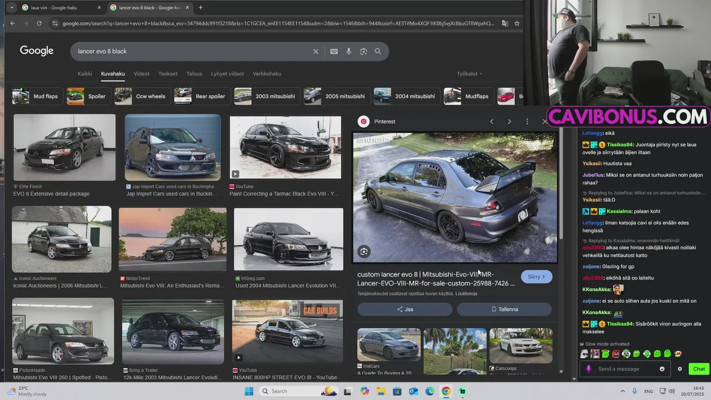Switch to the Teokset search tab
Viewport: 711px width, 400px height.
pyautogui.click(x=168, y=73)
